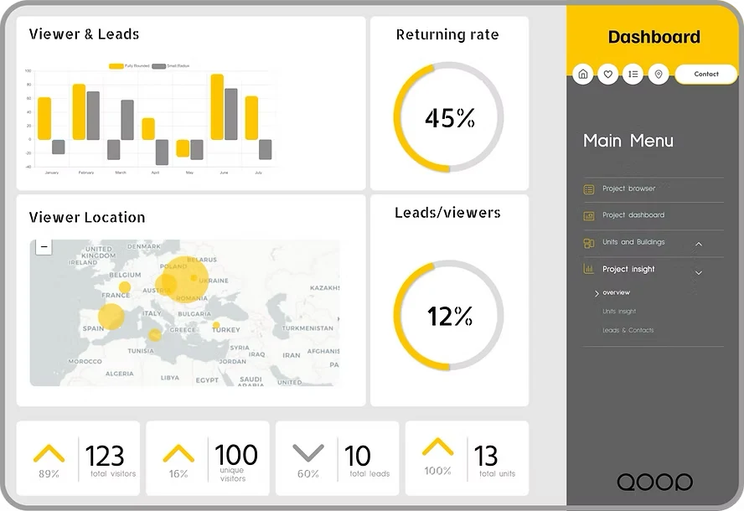Click the 100% change label
Screen dimensions: 744x511
coord(437,471)
